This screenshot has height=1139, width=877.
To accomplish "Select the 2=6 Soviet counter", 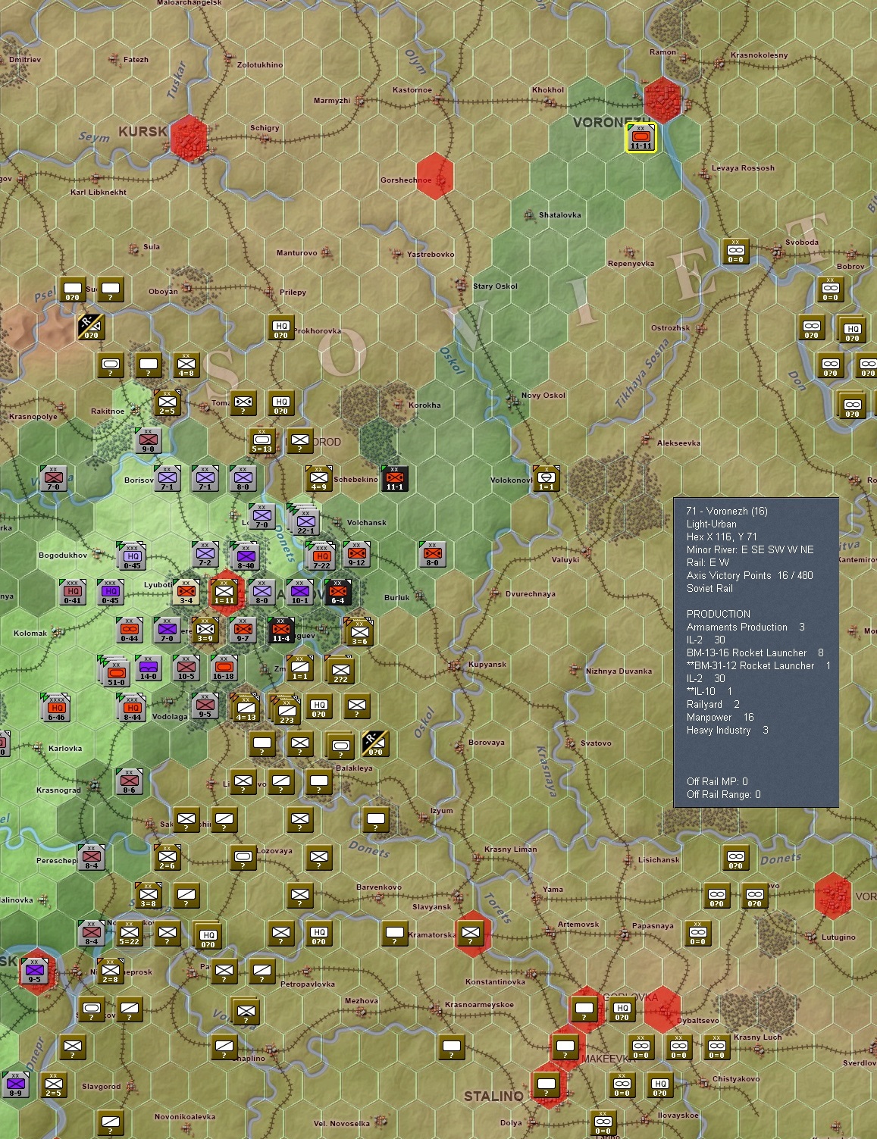I will tap(167, 857).
